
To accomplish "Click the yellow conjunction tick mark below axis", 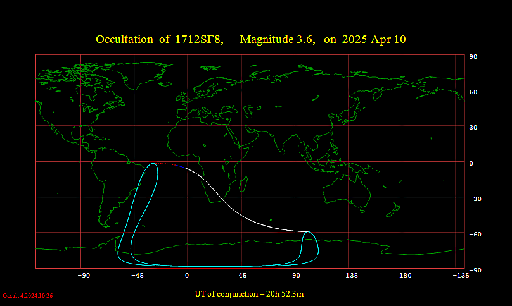I will pyautogui.click(x=250, y=284).
